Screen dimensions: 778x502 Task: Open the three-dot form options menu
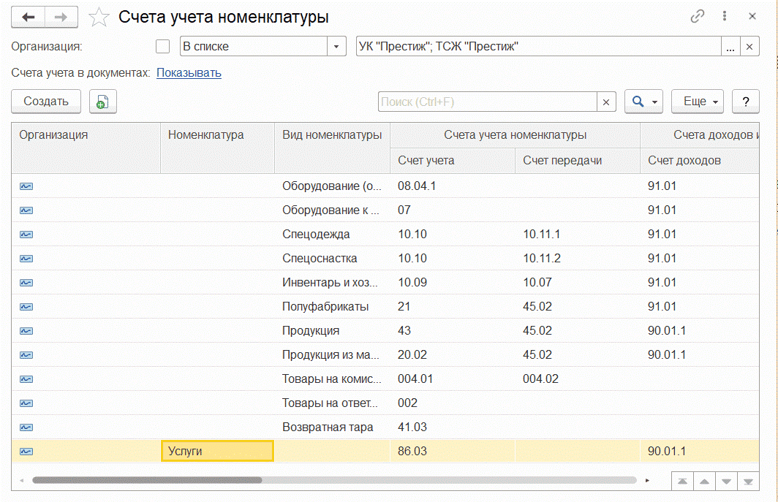click(x=725, y=17)
